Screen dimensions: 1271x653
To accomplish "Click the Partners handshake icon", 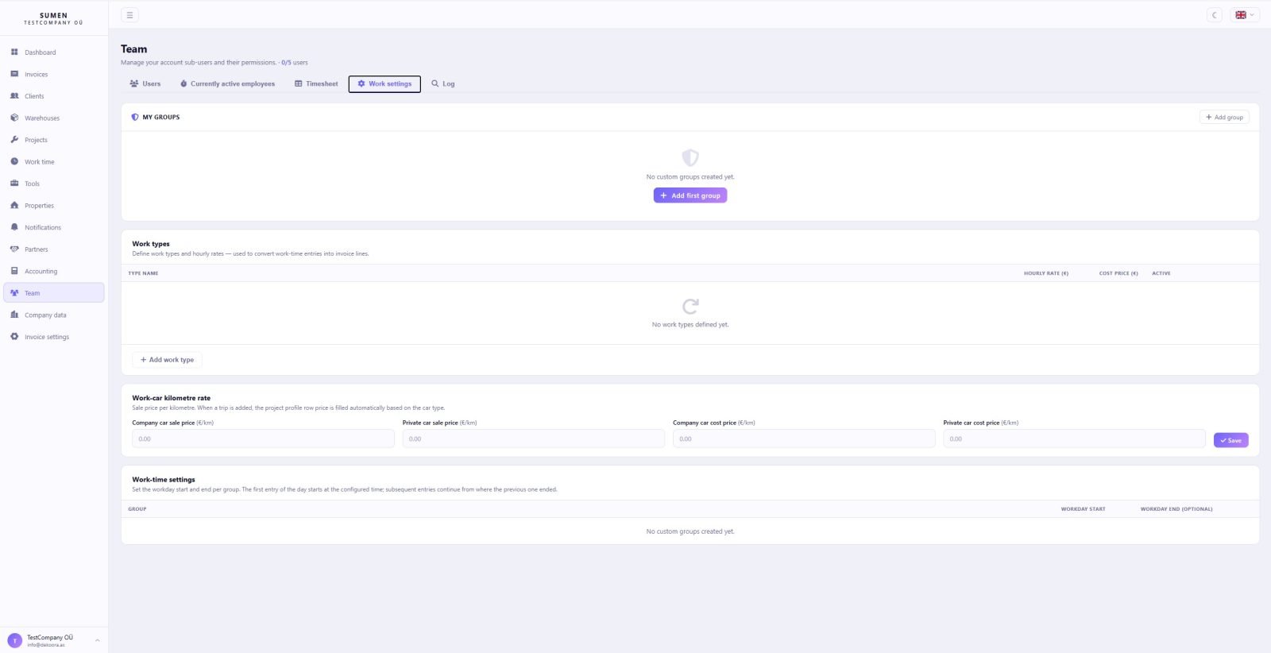I will (14, 249).
